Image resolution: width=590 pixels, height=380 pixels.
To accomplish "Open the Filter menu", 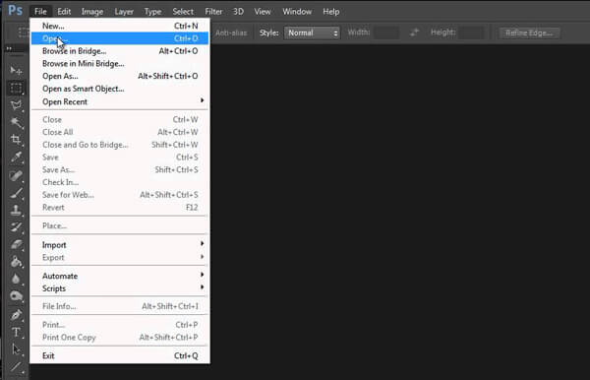I will coord(213,12).
